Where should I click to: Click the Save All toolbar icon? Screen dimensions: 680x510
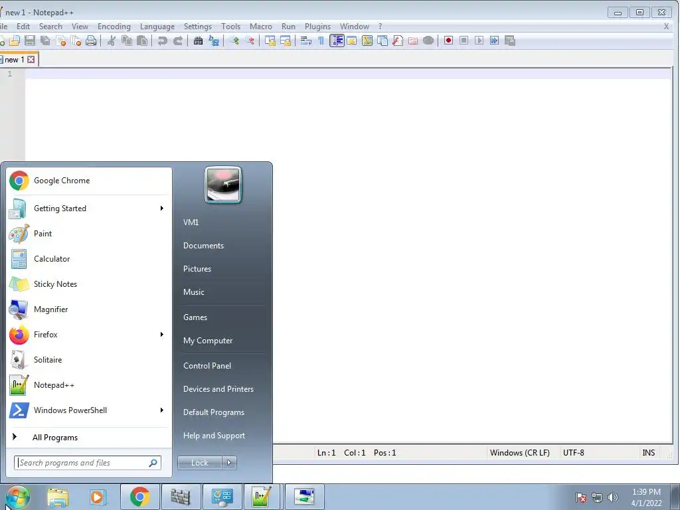pyautogui.click(x=45, y=41)
